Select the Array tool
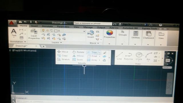 [92, 60]
